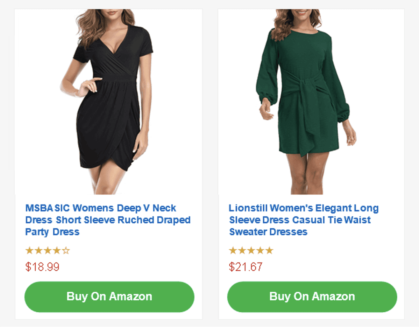
Task: Click the $18.99 price
Action: click(42, 267)
